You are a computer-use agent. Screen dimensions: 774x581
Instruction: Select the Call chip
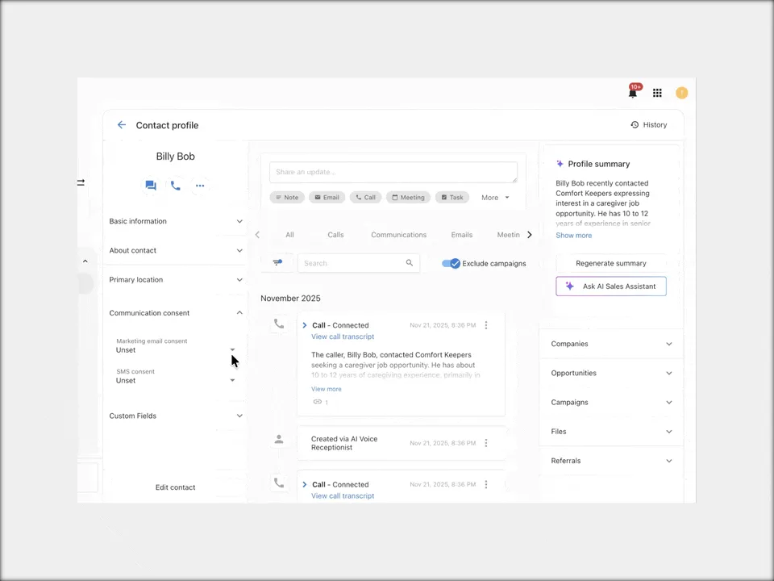pyautogui.click(x=365, y=197)
